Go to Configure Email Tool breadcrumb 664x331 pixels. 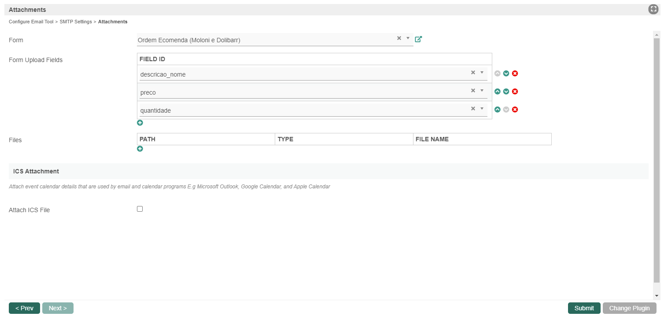[31, 22]
